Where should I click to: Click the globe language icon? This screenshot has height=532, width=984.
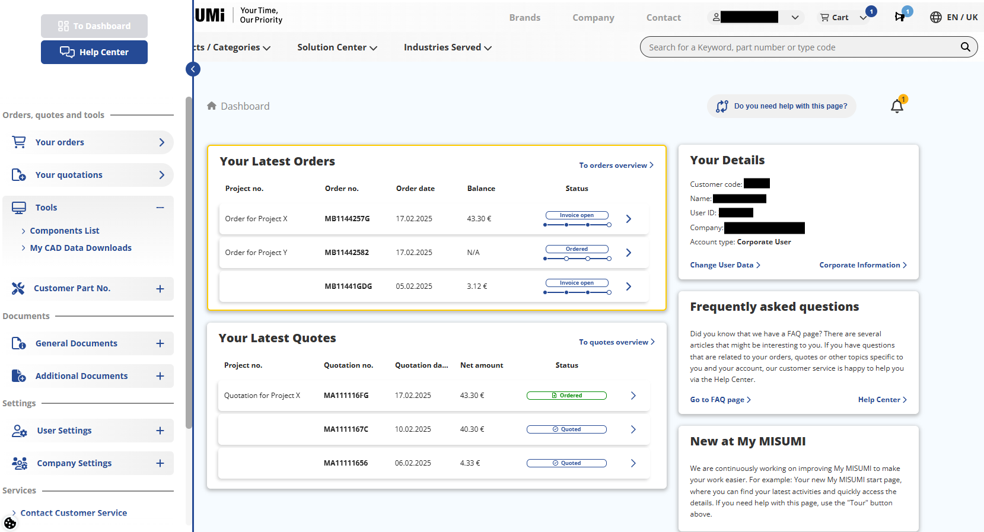tap(936, 17)
